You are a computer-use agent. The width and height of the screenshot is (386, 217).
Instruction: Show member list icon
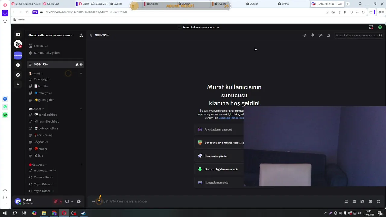tap(329, 35)
